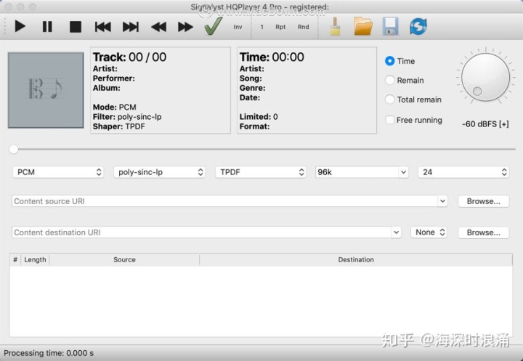The height and width of the screenshot is (361, 523).
Task: Sort by the Length column header
Action: (x=35, y=259)
